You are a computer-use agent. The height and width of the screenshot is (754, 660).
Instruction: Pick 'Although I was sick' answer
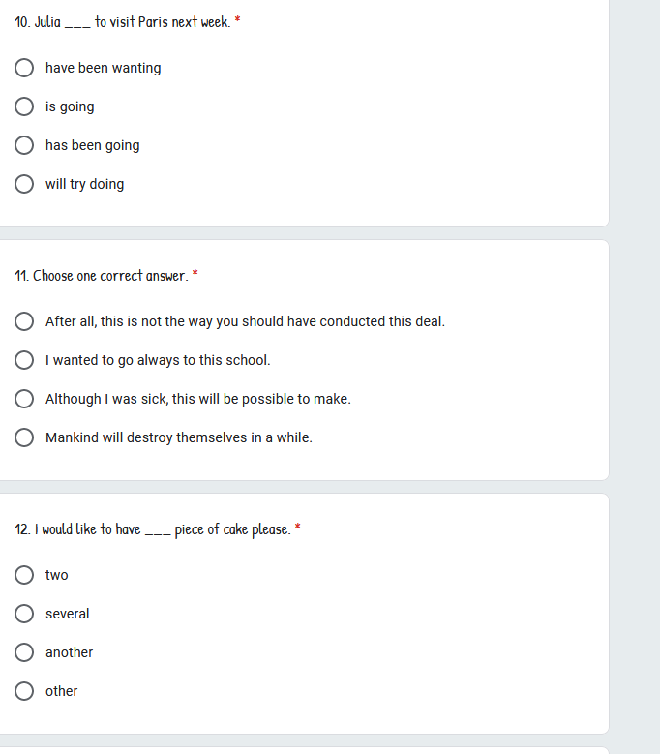(x=24, y=399)
